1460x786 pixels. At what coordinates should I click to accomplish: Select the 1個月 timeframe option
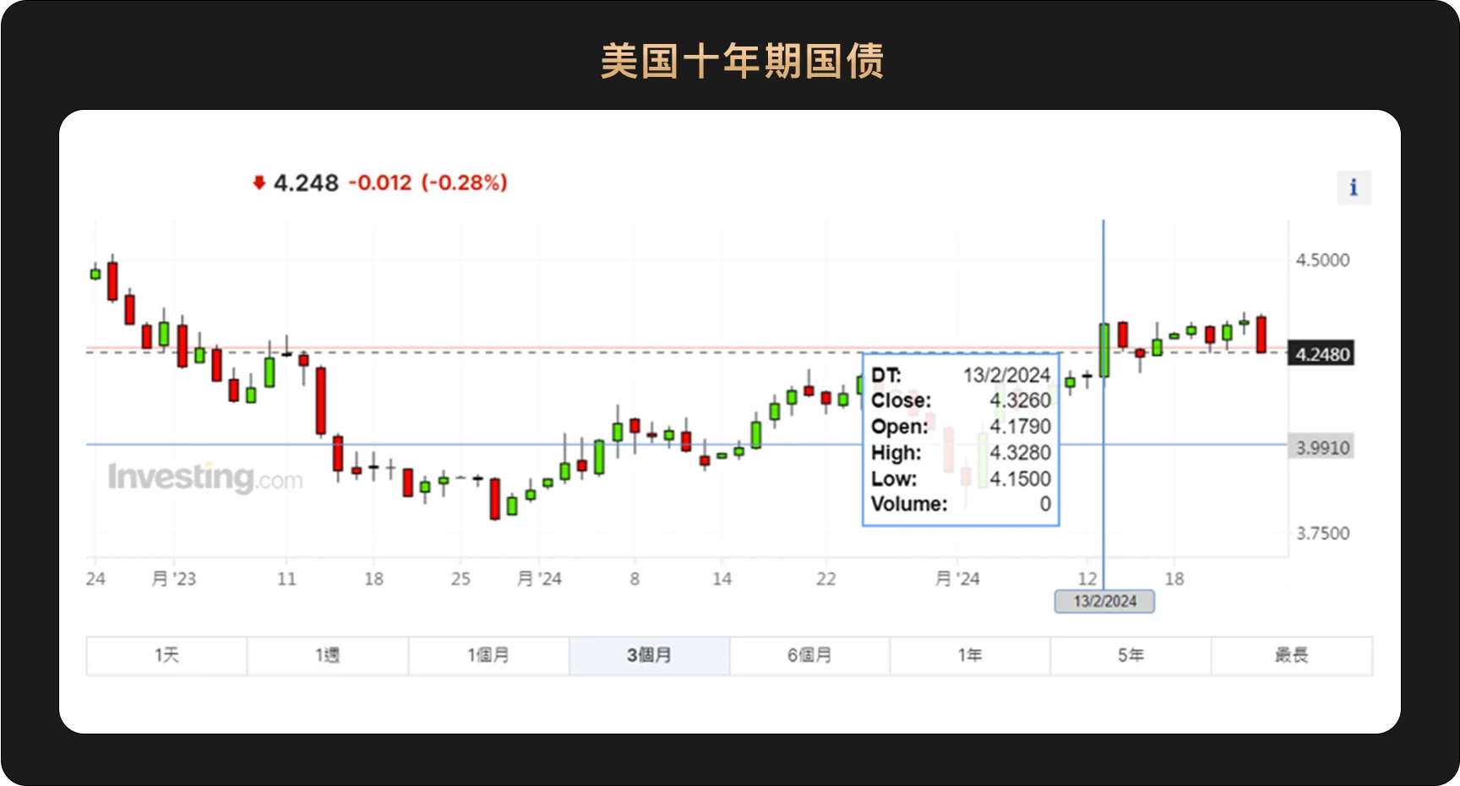point(488,655)
